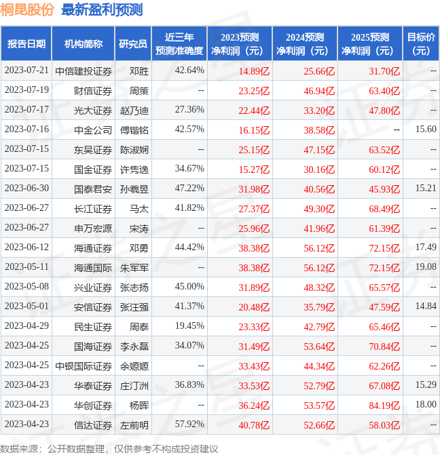Click accuracy value 19.45%
This screenshot has width=440, height=455.
point(189,325)
